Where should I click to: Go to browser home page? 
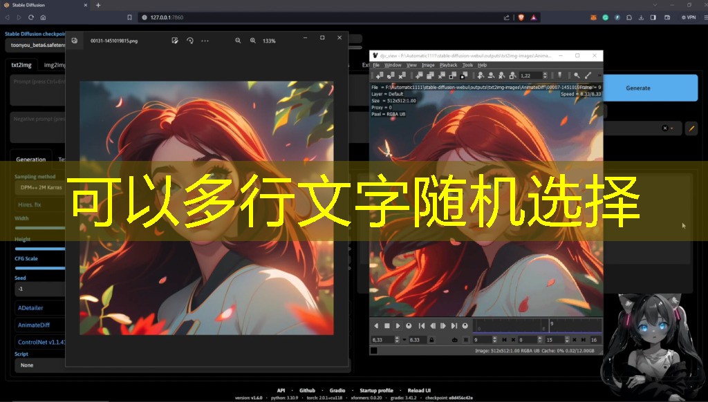pyautogui.click(x=43, y=17)
